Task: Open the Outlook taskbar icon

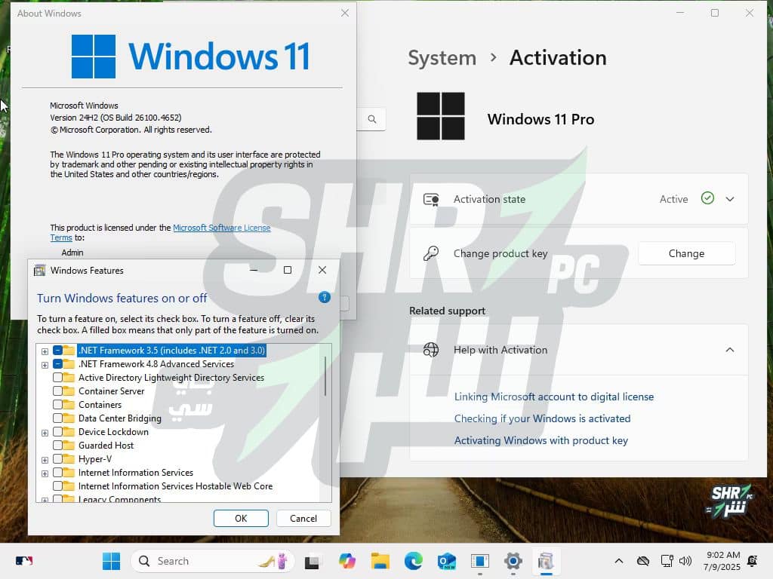Action: (x=447, y=561)
